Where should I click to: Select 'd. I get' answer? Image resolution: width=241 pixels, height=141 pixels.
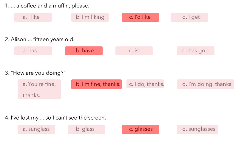[x=189, y=17]
